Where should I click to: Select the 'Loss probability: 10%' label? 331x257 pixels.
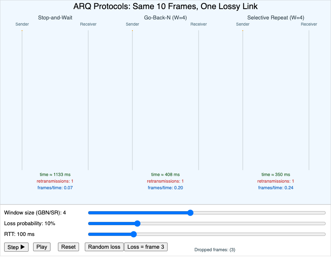pos(29,224)
